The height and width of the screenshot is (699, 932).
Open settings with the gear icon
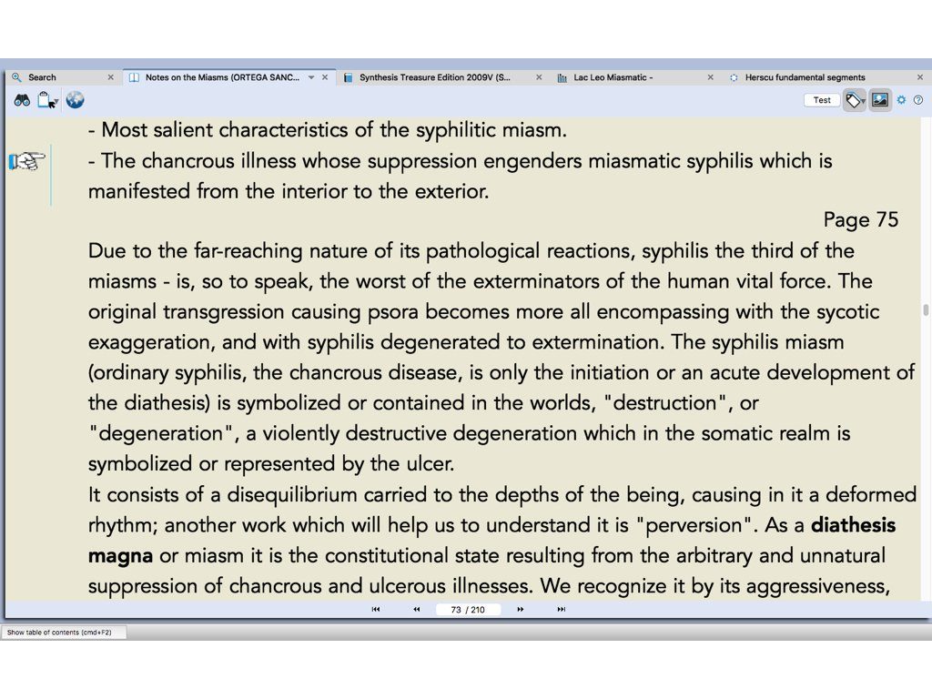[901, 100]
